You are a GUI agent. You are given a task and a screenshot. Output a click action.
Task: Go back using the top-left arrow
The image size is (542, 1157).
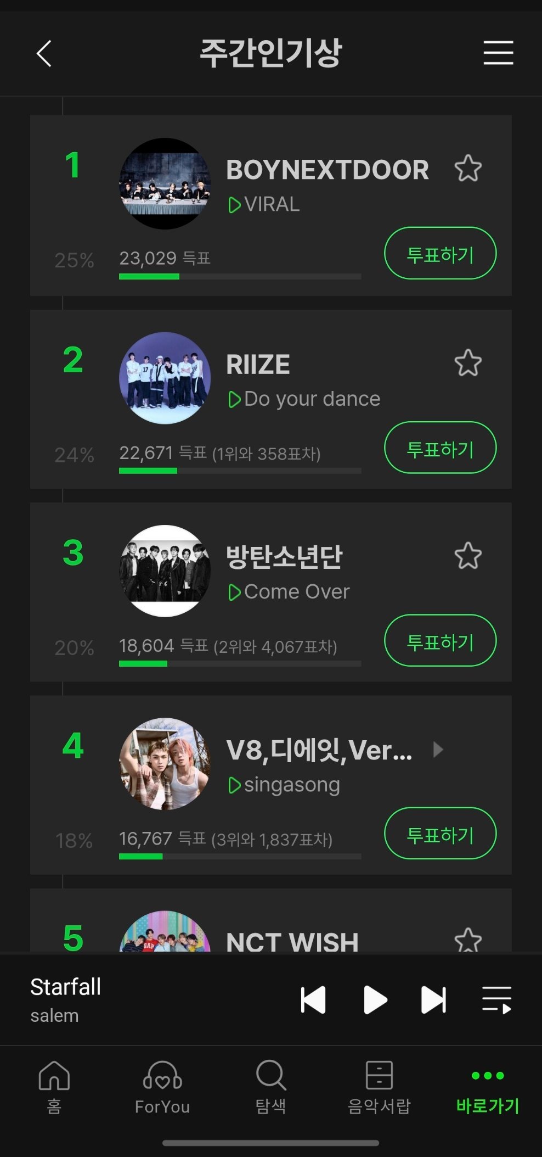44,53
